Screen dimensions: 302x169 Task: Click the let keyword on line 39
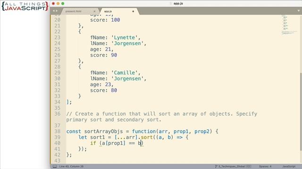point(83,138)
